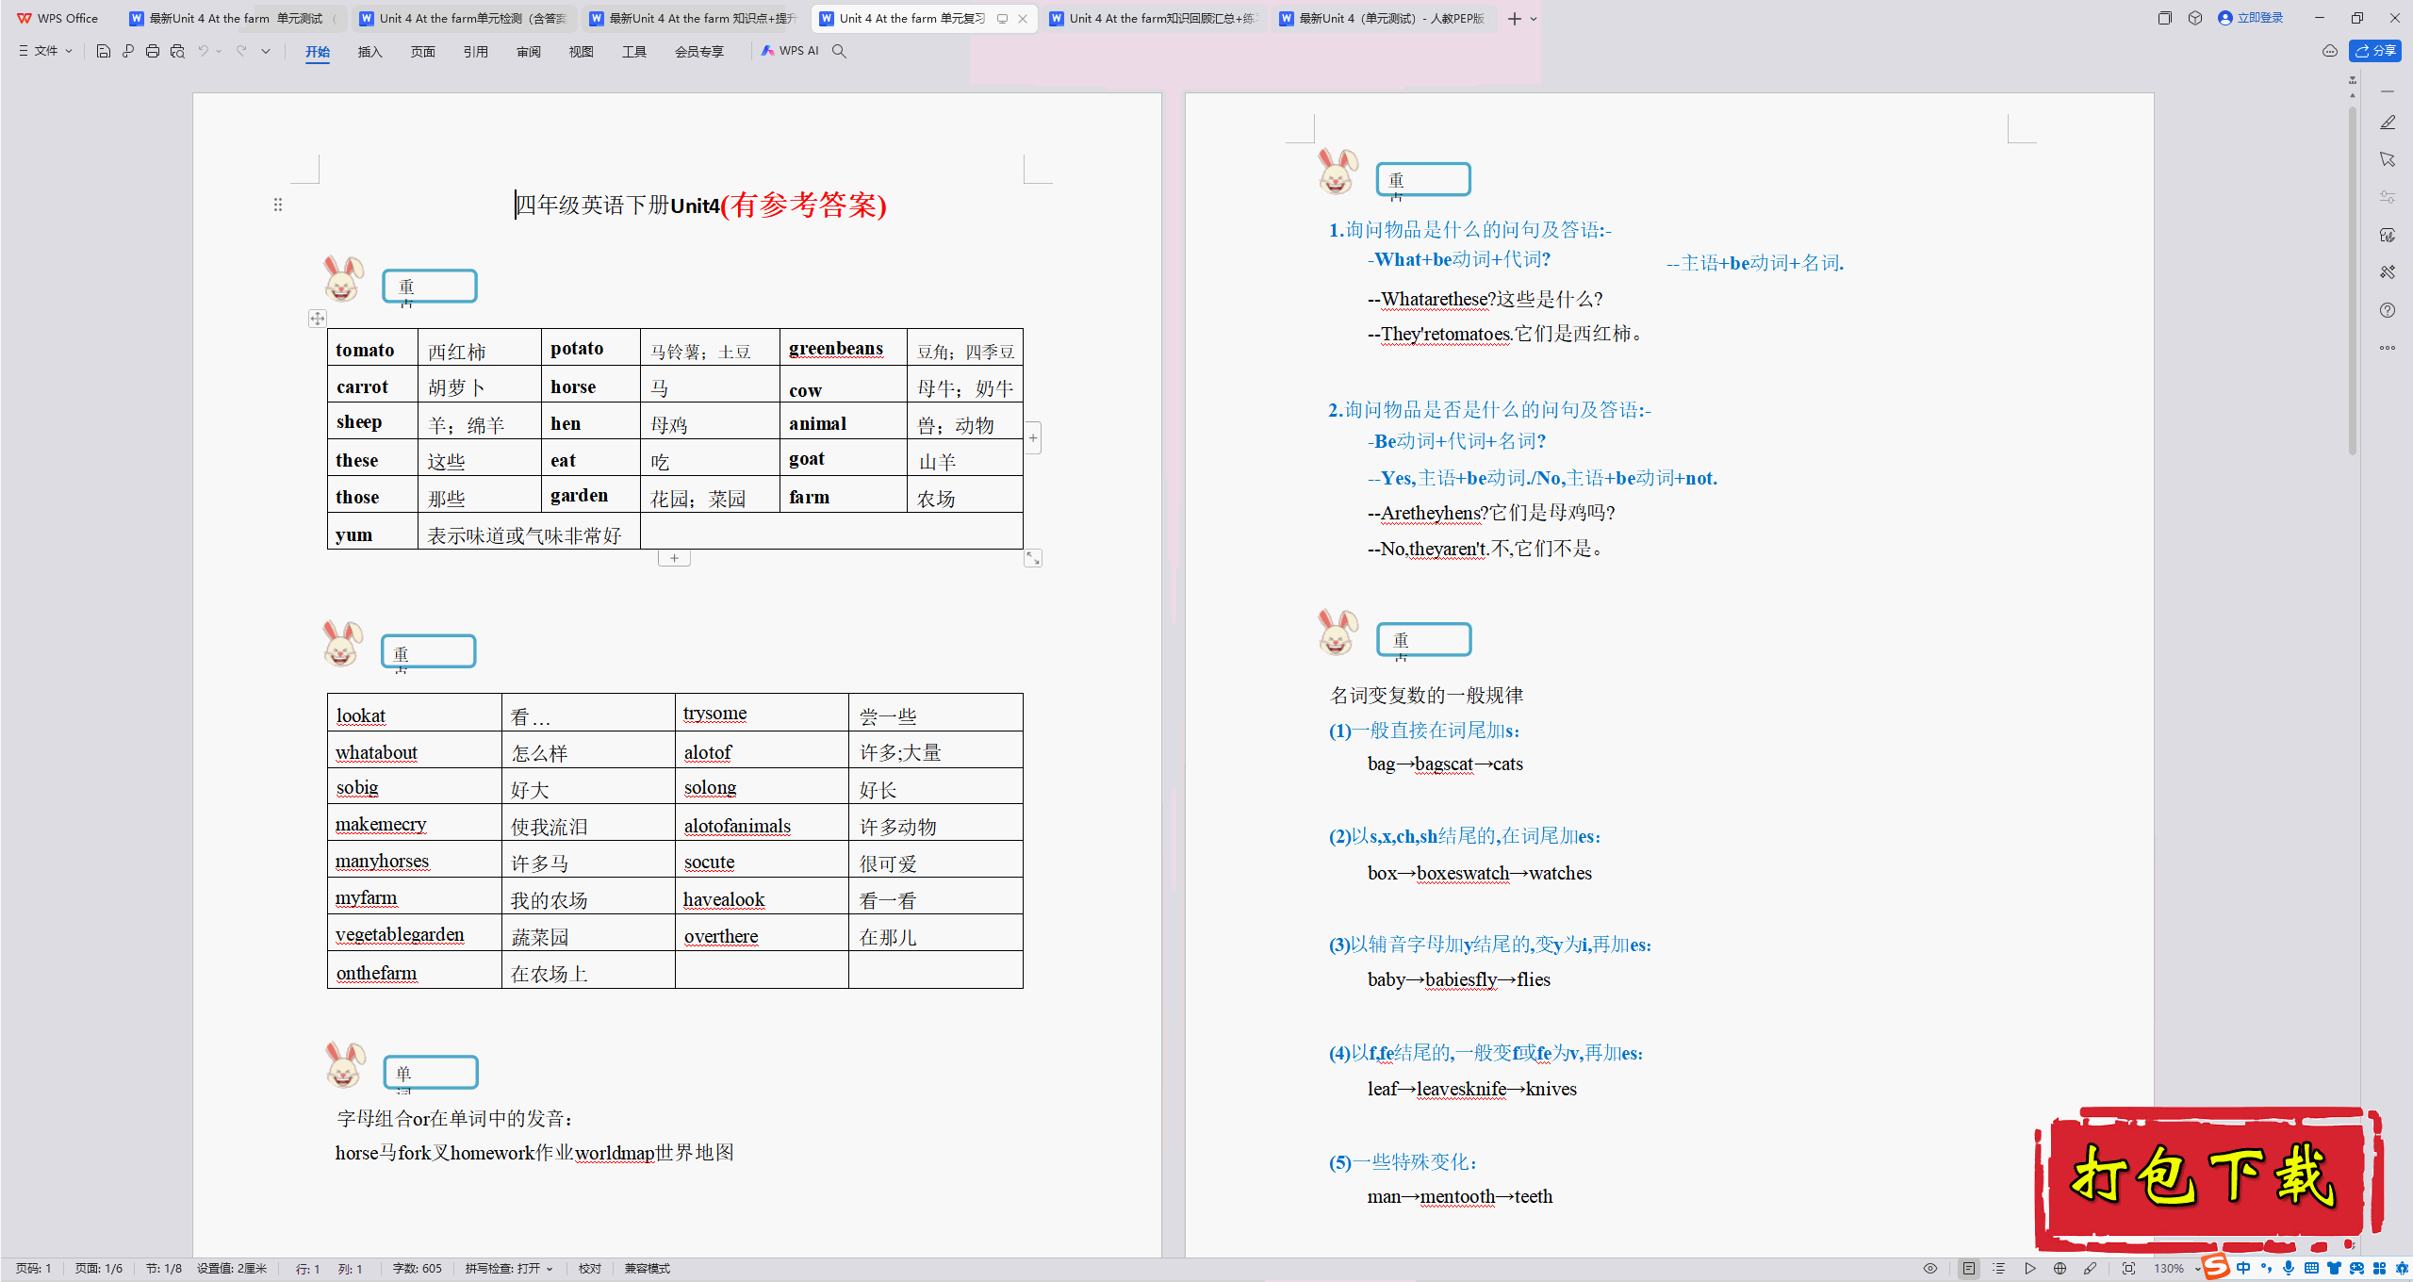Viewport: 2413px width, 1282px height.
Task: Click the cloud sync status icon
Action: pyautogui.click(x=2330, y=51)
